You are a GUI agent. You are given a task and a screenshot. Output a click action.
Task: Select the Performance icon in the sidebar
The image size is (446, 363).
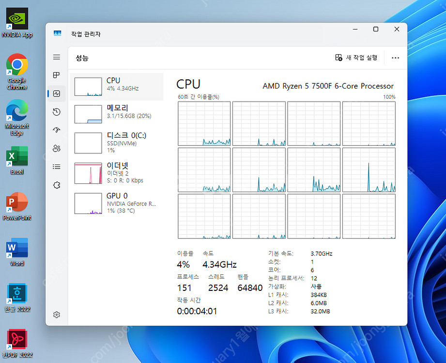coord(56,93)
